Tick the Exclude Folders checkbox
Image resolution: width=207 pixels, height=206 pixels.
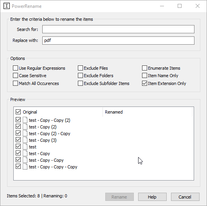click(80, 76)
